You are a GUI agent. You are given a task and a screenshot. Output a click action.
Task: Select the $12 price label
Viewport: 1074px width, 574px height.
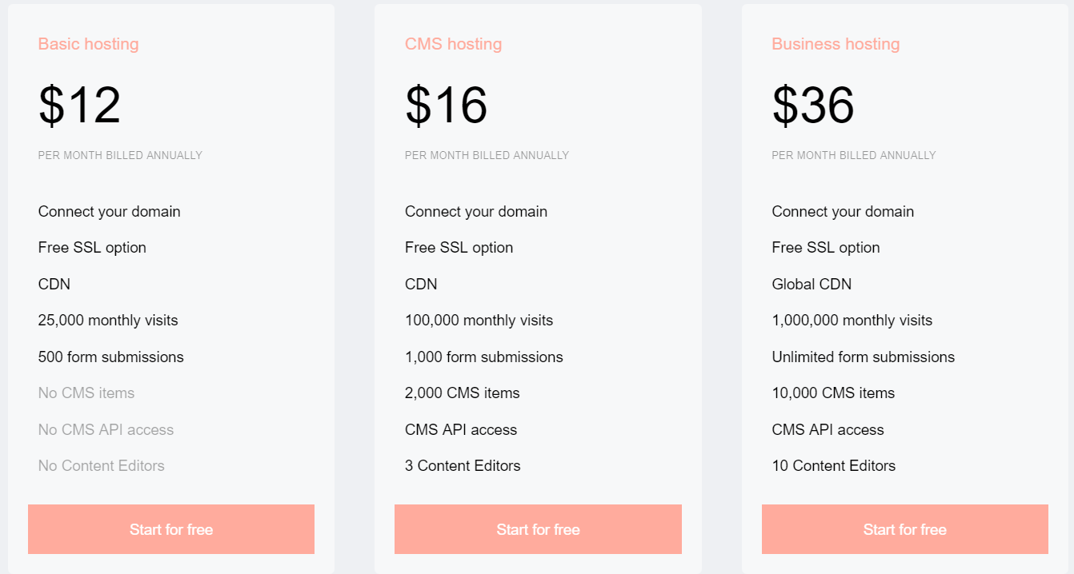pyautogui.click(x=79, y=104)
